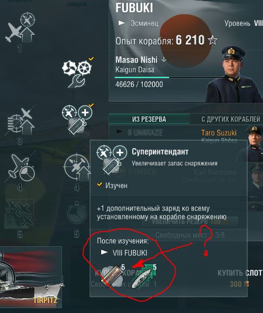Click the КУПИТЬ СЛОТ button
This screenshot has height=313, width=263.
239,272
